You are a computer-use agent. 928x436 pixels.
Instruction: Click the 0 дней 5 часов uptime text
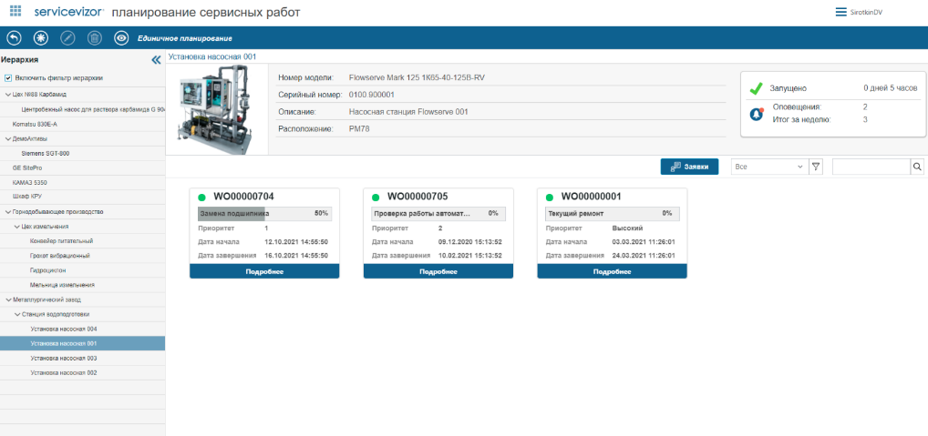[890, 88]
